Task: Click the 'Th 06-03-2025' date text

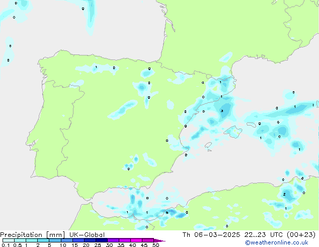Action: click(211, 235)
